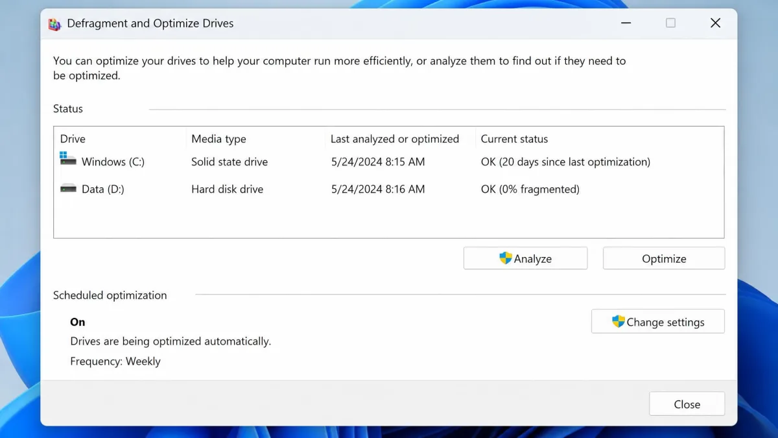Close the window using the title bar X
The width and height of the screenshot is (778, 438).
point(715,23)
